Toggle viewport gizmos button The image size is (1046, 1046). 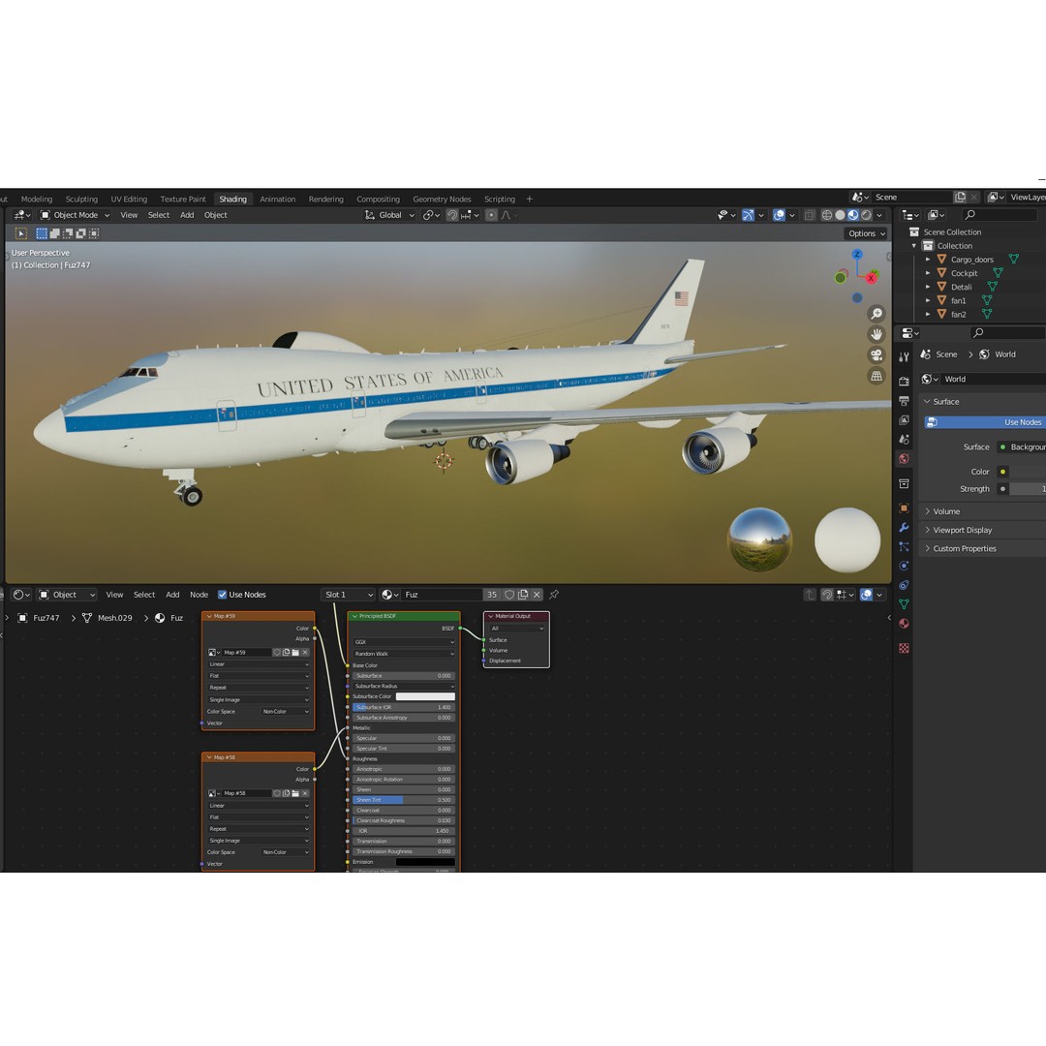pyautogui.click(x=748, y=215)
